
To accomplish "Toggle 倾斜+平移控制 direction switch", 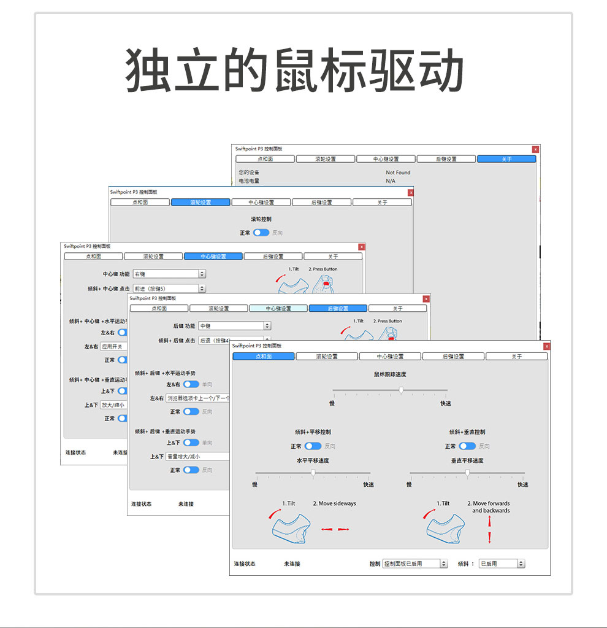I will click(313, 446).
